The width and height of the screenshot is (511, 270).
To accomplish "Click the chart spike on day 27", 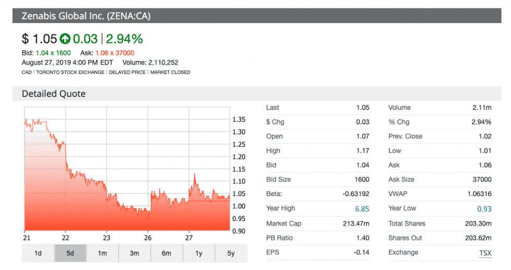I will pyautogui.click(x=194, y=177).
